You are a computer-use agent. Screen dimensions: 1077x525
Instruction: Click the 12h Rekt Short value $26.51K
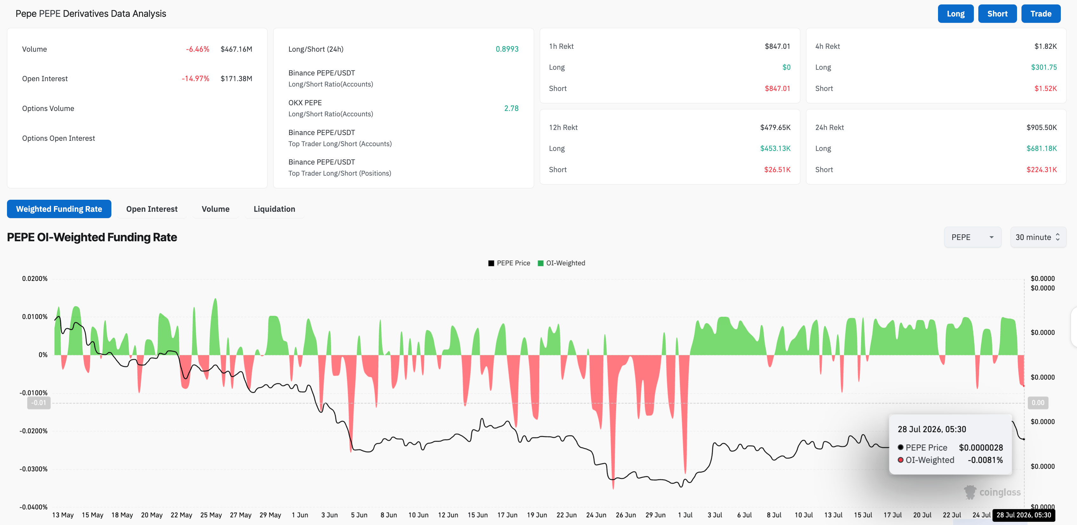pyautogui.click(x=777, y=170)
